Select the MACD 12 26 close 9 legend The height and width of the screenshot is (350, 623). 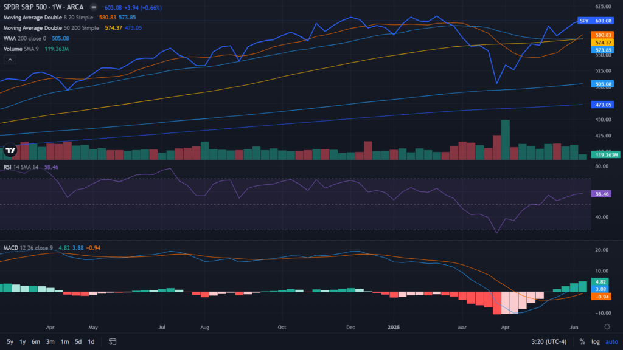tap(28, 248)
